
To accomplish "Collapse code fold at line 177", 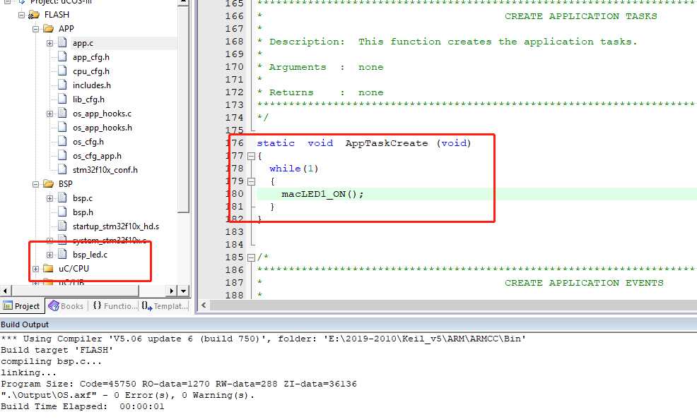I will pos(251,156).
